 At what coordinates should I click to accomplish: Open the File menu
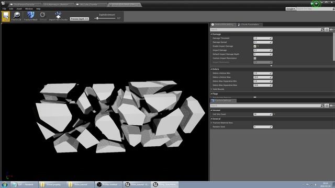pos(4,9)
